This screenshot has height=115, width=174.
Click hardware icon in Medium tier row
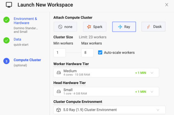click(x=59, y=73)
